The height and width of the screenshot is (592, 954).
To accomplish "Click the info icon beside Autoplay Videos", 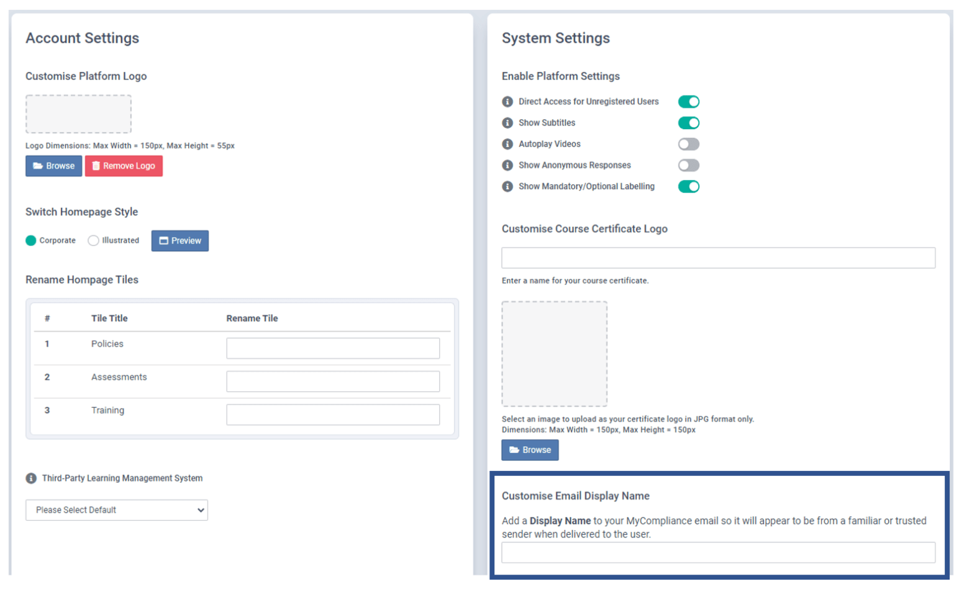I will click(x=507, y=143).
